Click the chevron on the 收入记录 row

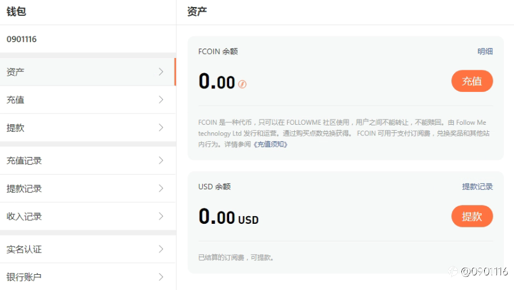coord(161,216)
